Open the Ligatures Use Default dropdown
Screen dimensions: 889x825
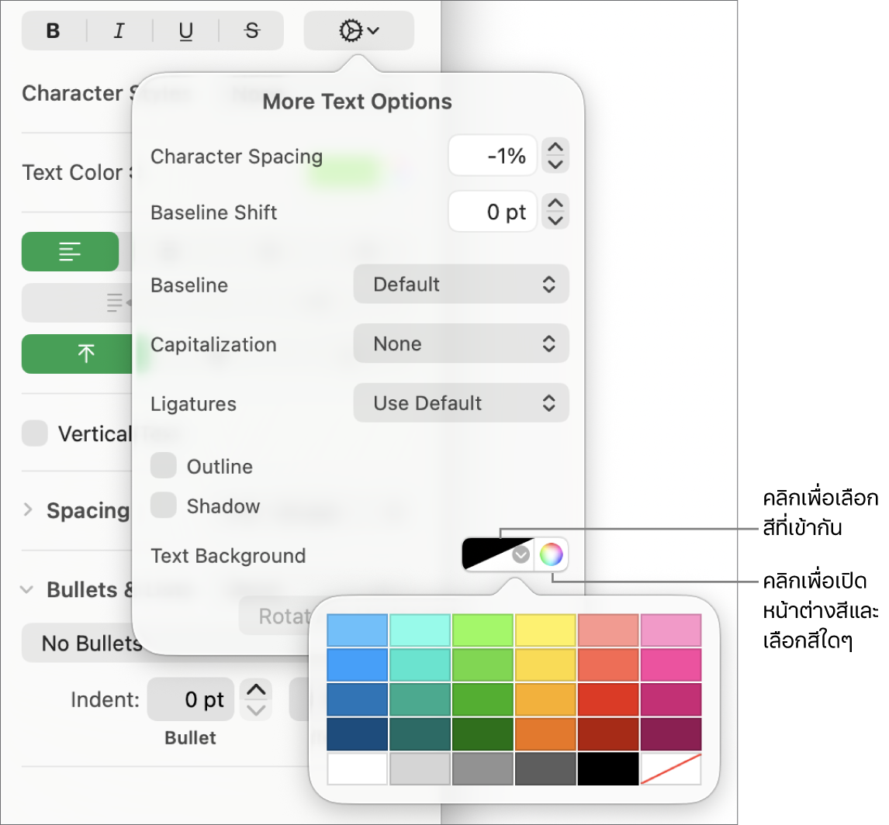tap(461, 403)
